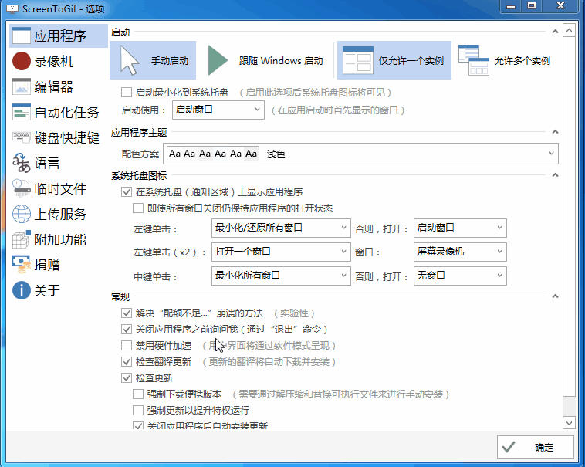This screenshot has width=585, height=467.
Task: Enable 禁用硬件加速 checkbox
Action: click(127, 345)
